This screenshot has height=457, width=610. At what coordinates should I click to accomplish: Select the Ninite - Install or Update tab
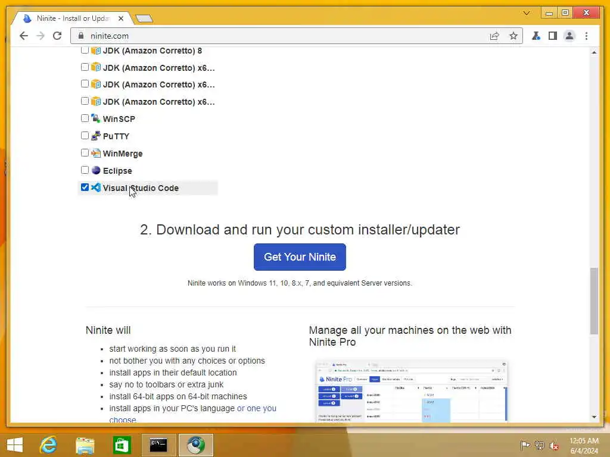(x=73, y=18)
